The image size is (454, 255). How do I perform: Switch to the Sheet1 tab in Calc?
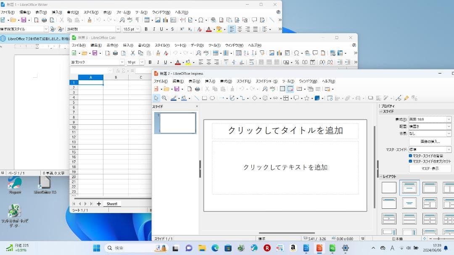coord(112,204)
